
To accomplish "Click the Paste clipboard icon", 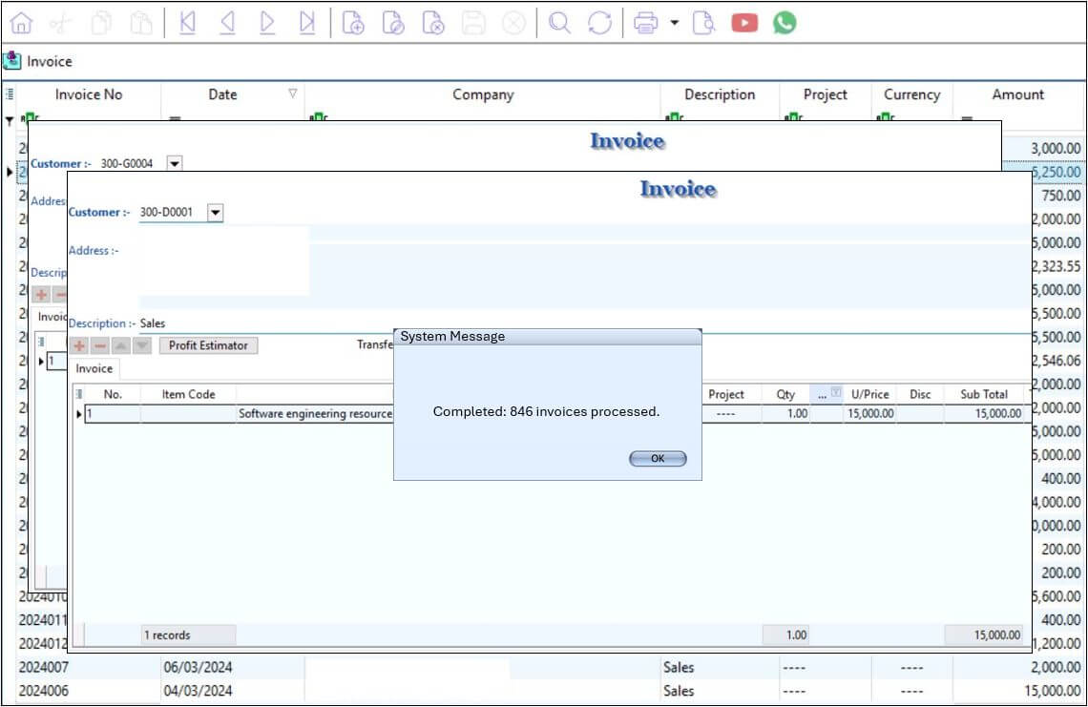I will pos(141,23).
